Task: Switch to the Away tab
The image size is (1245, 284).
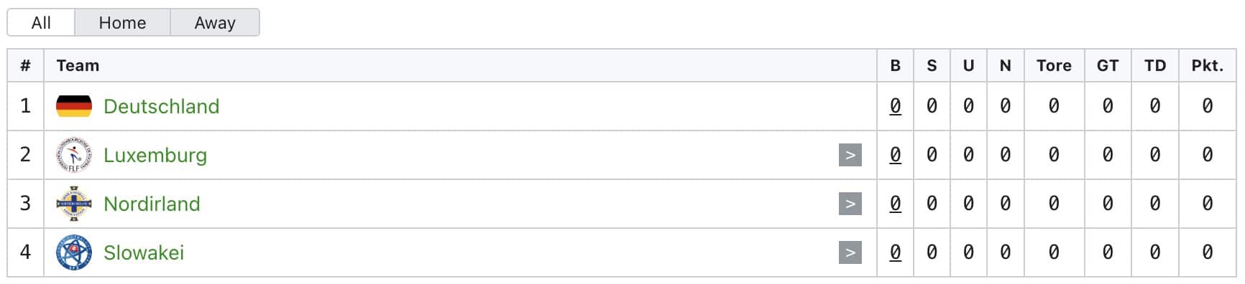Action: (215, 22)
